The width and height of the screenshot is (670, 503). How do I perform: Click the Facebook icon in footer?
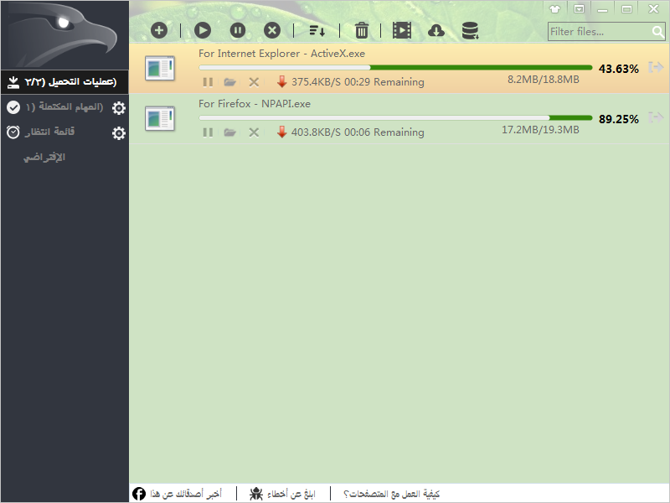tap(139, 494)
